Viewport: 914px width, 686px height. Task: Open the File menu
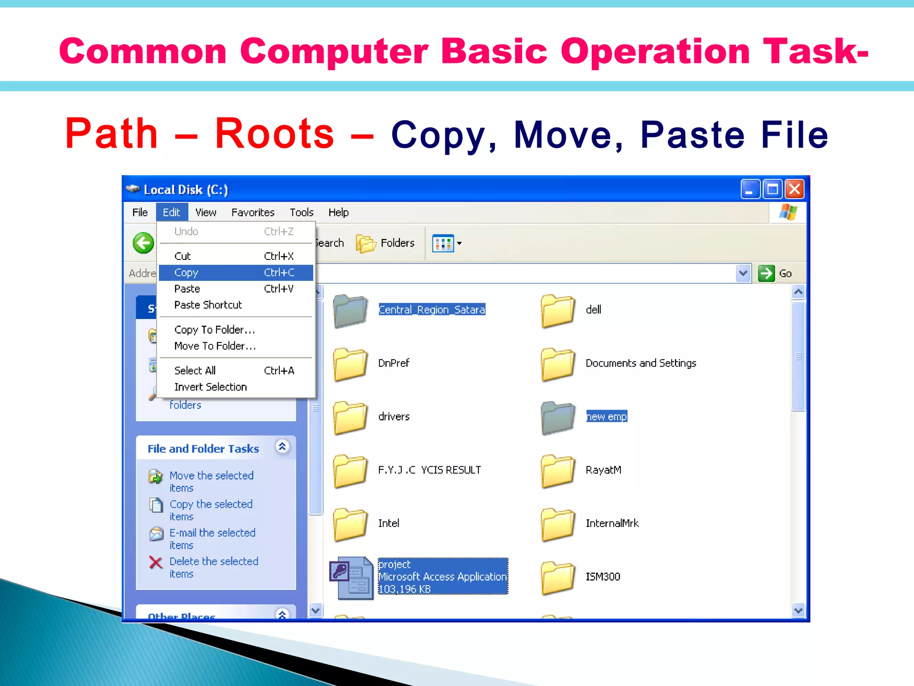click(140, 213)
